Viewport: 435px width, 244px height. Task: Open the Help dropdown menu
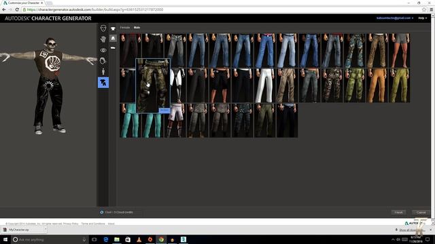click(423, 18)
